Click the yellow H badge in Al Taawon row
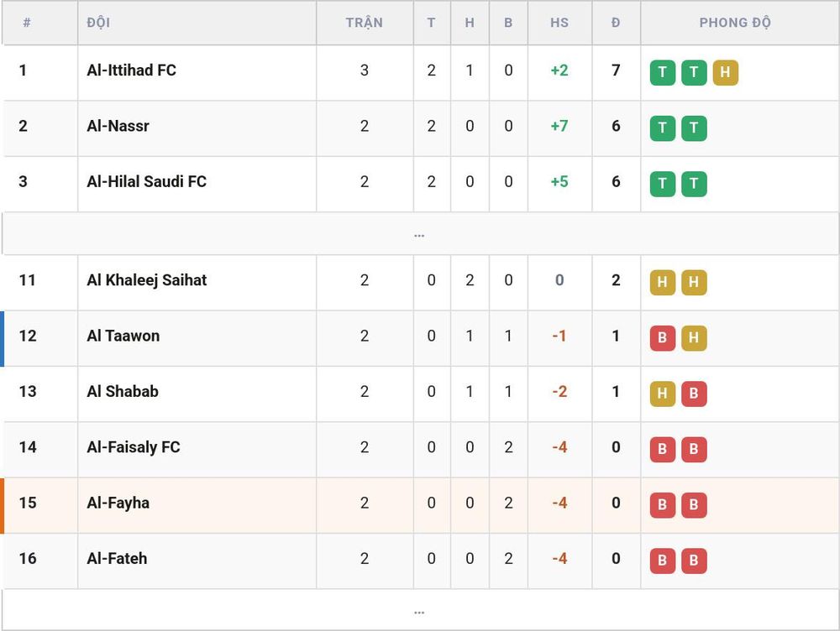The height and width of the screenshot is (631, 840). [x=694, y=337]
